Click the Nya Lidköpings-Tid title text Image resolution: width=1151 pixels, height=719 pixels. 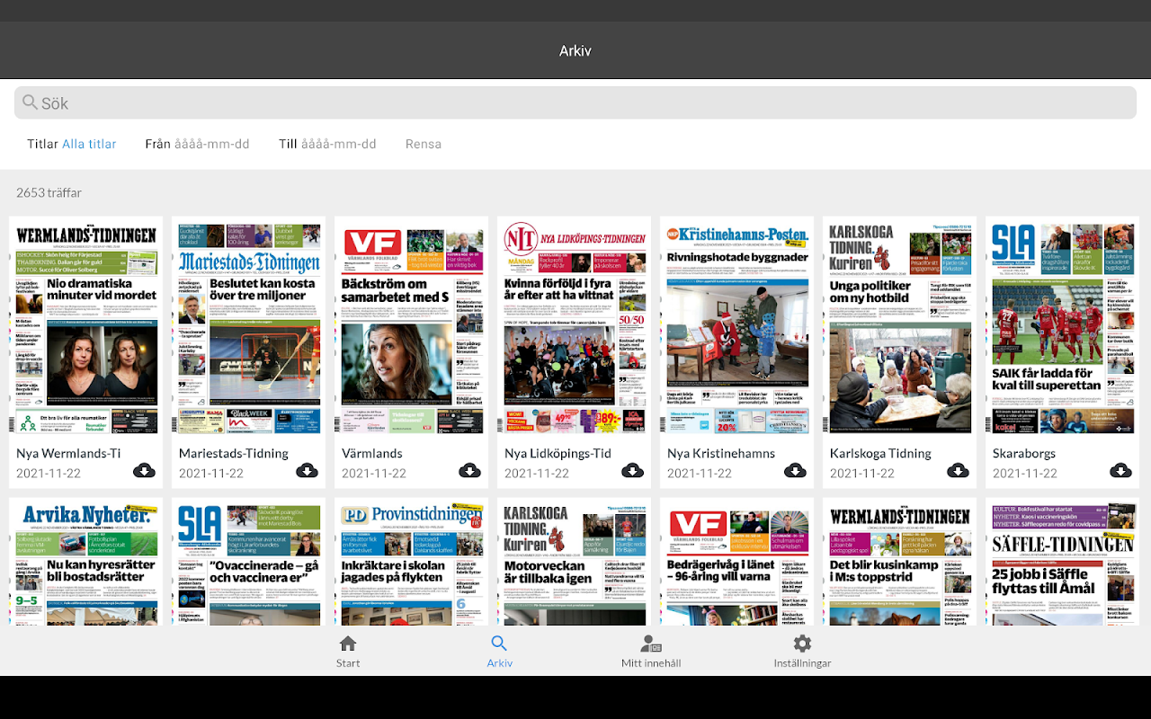point(558,454)
